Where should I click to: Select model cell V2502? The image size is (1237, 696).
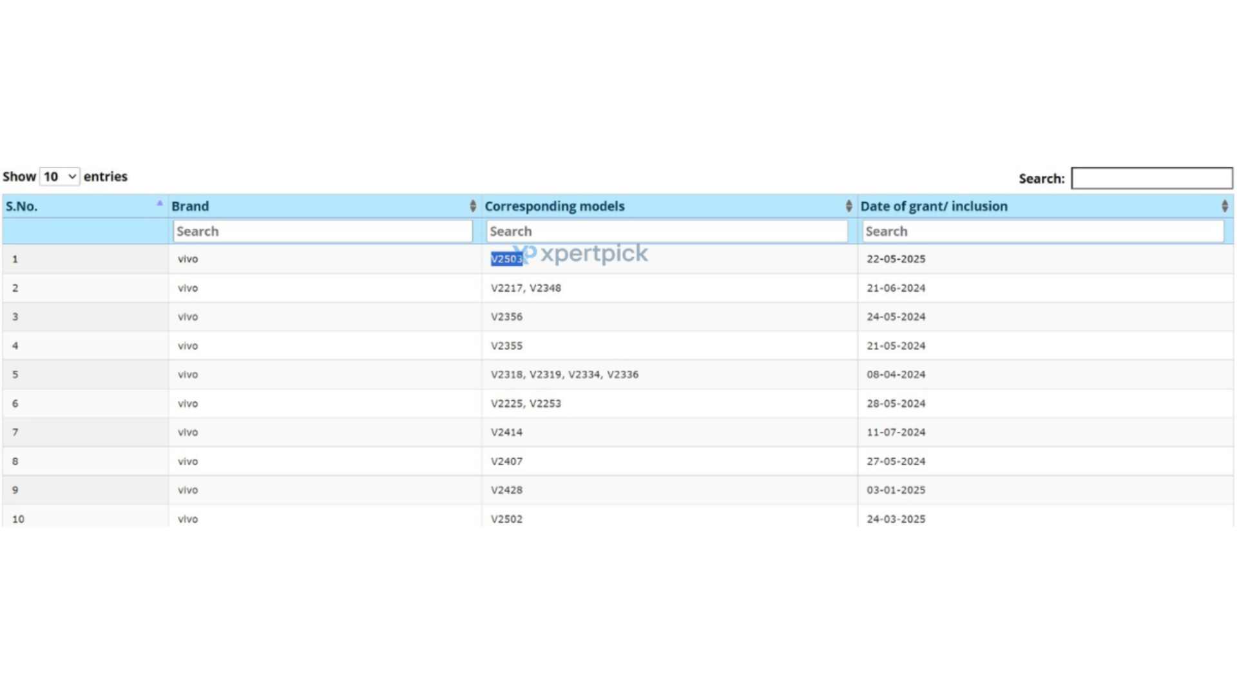[506, 519]
